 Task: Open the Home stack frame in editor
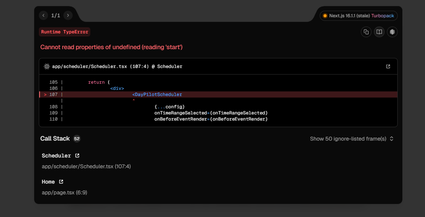click(61, 182)
